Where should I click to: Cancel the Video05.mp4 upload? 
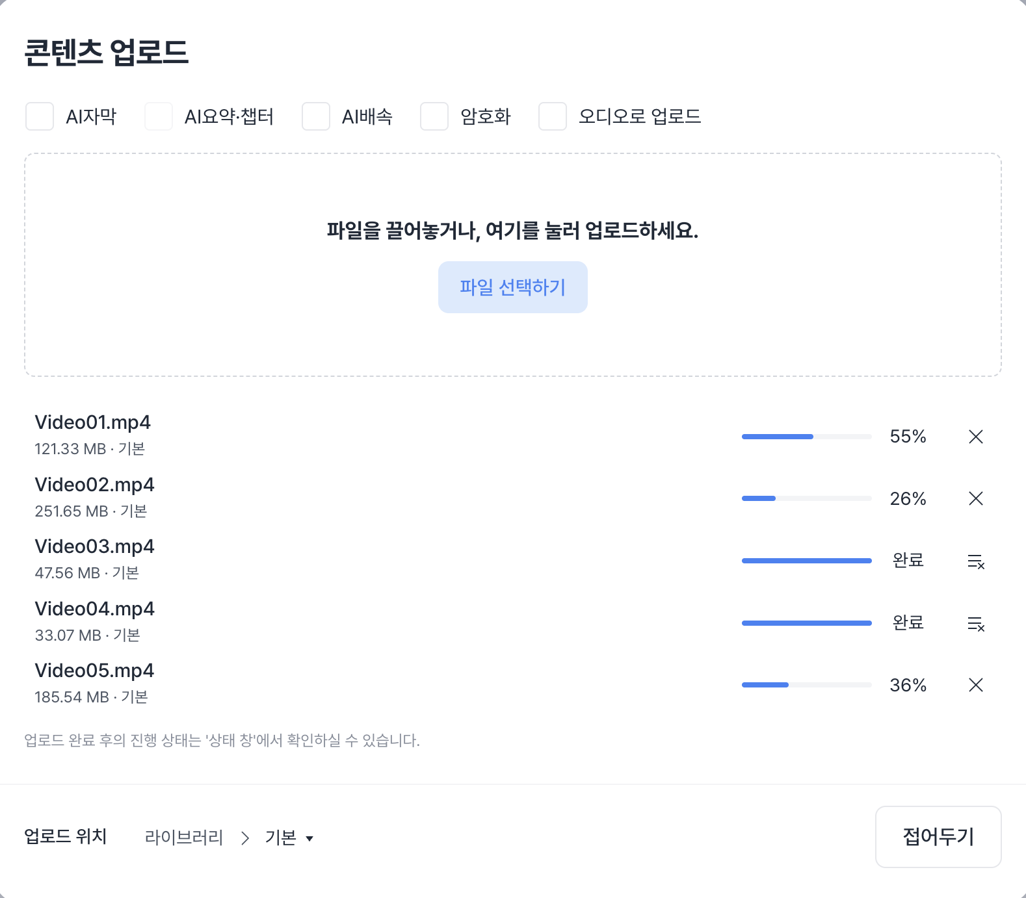pos(975,685)
